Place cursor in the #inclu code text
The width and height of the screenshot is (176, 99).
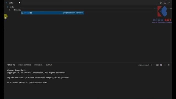tap(18, 10)
